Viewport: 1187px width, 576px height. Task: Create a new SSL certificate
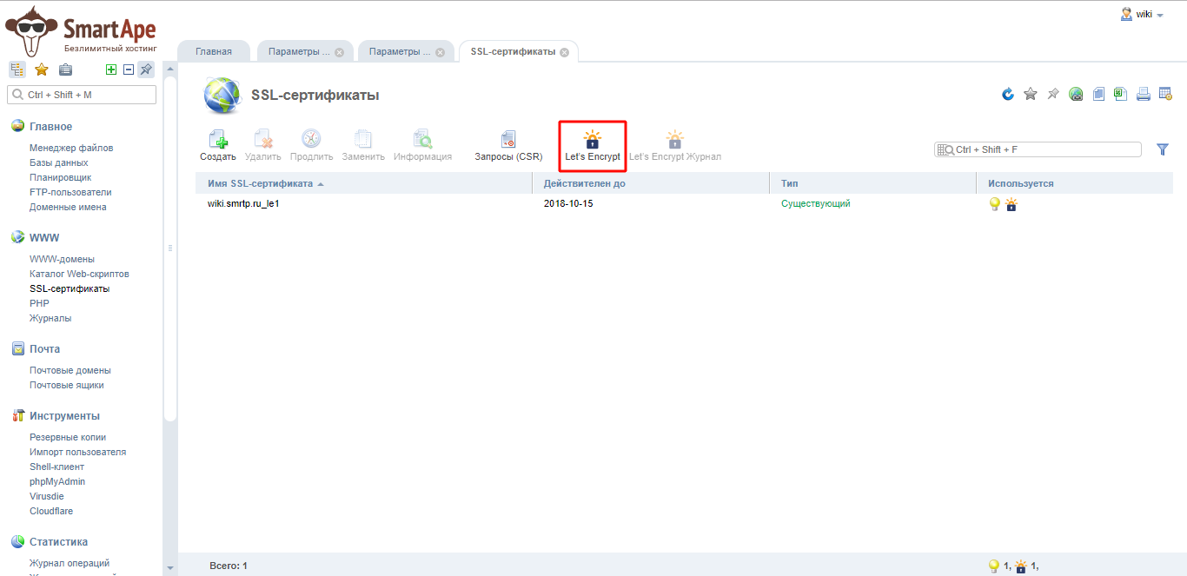[218, 145]
